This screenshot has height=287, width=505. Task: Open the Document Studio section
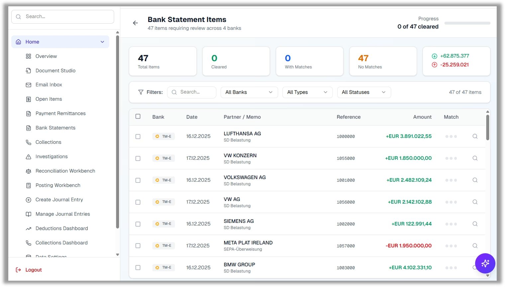pos(55,70)
